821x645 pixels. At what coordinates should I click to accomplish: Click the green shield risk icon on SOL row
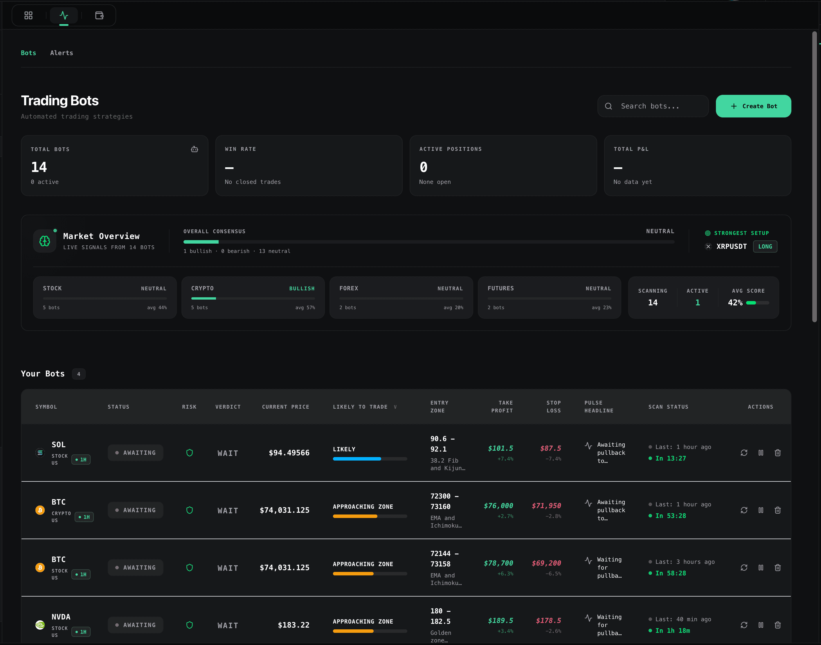tap(189, 452)
